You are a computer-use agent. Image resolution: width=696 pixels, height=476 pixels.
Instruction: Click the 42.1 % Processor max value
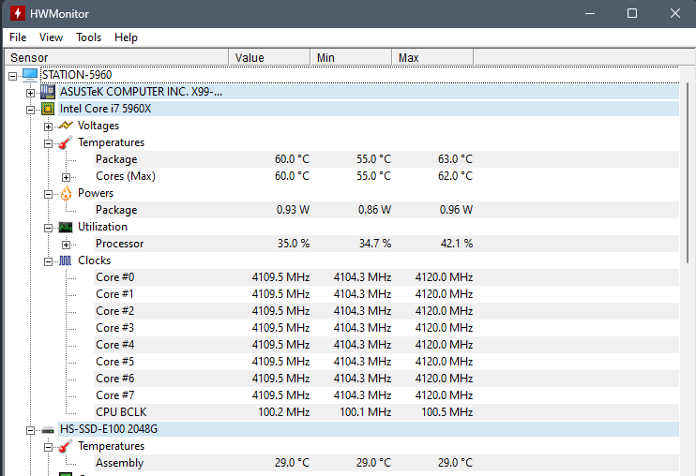pos(456,244)
